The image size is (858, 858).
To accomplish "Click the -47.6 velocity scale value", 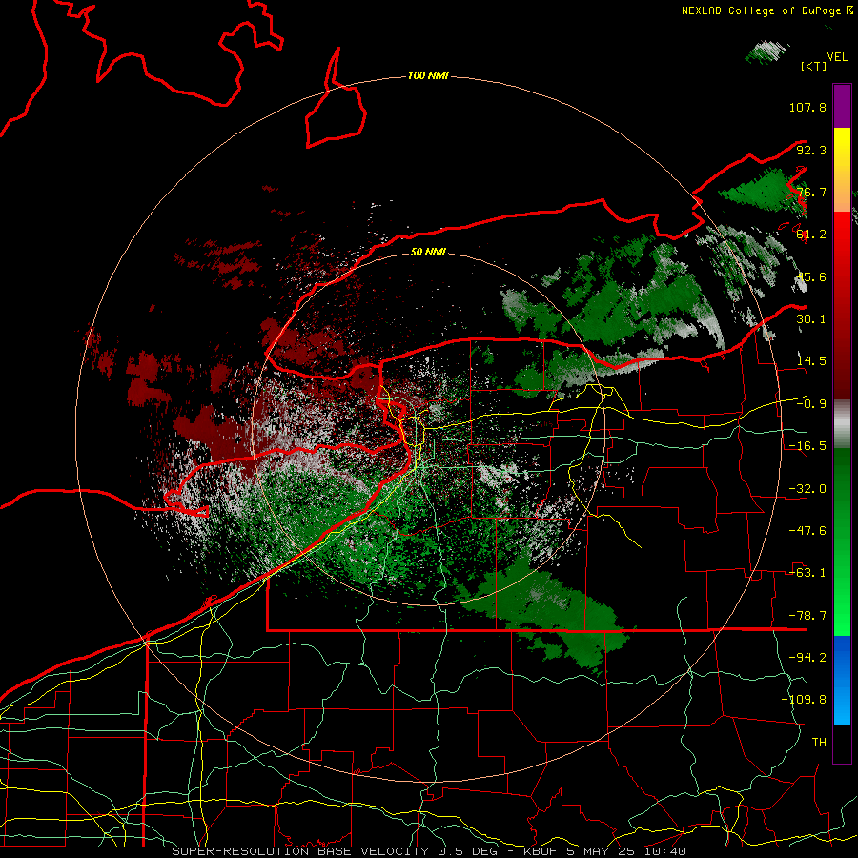I will 807,531.
